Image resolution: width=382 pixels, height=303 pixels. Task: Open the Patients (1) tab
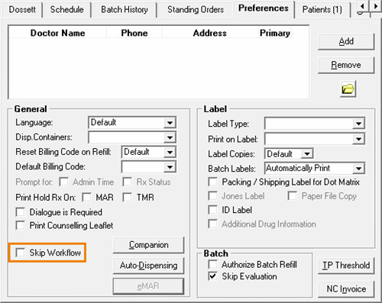tap(322, 10)
